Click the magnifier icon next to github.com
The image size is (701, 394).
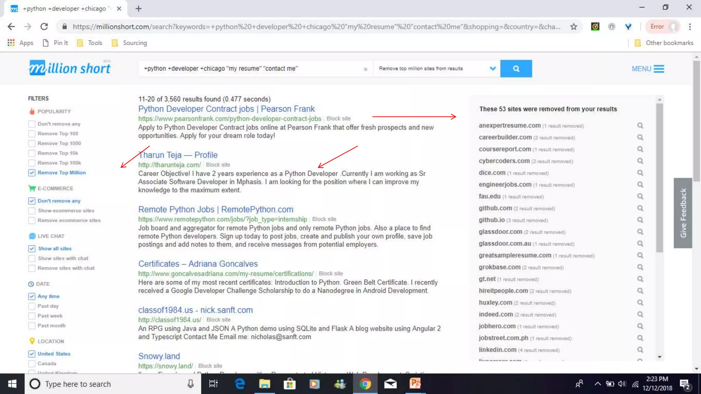640,208
